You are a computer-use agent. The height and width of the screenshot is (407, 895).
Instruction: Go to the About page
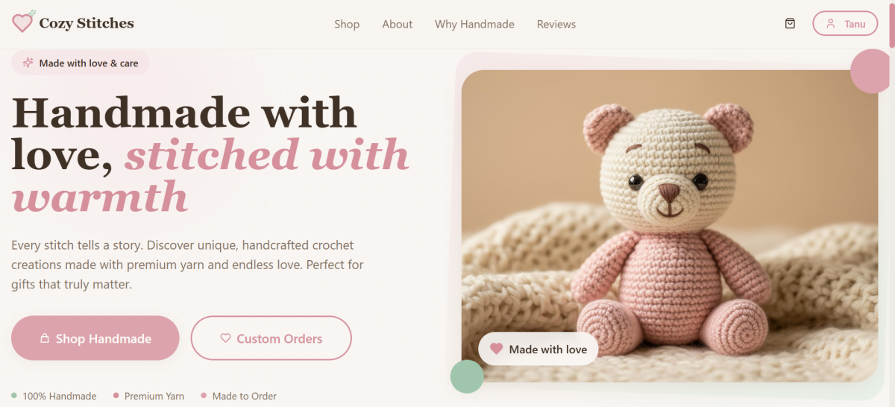pos(397,24)
